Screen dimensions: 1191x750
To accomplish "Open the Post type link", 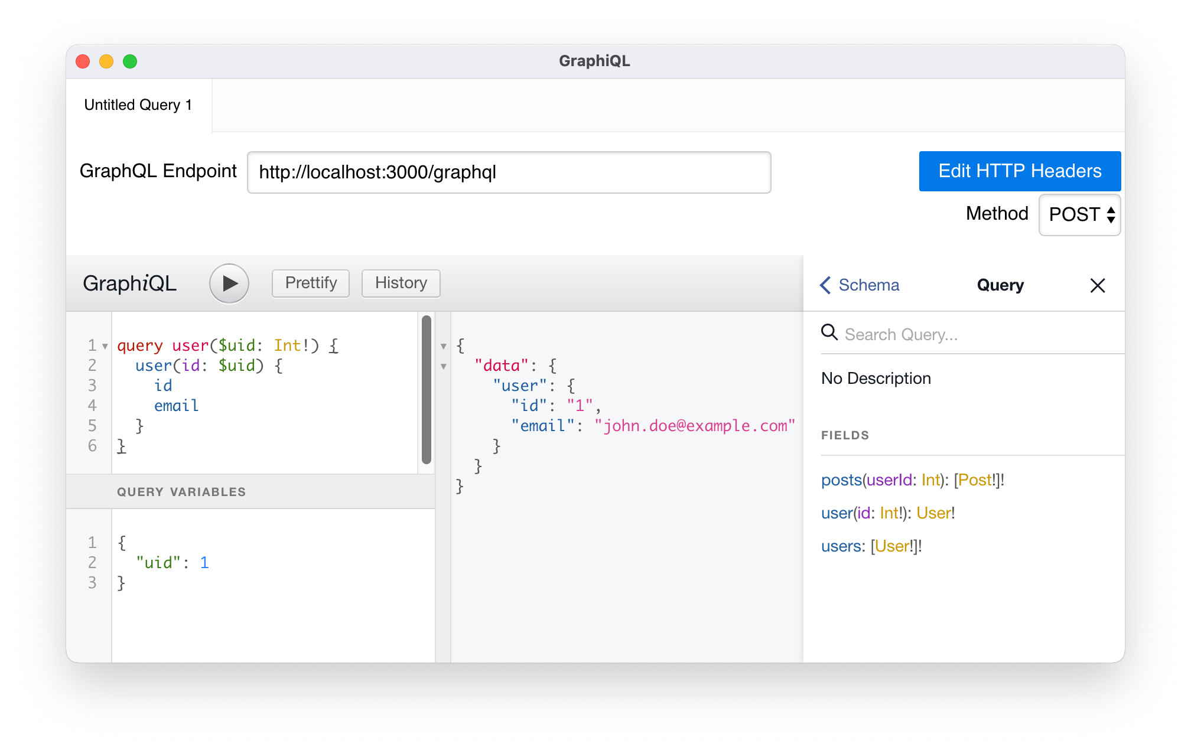I will (x=975, y=480).
